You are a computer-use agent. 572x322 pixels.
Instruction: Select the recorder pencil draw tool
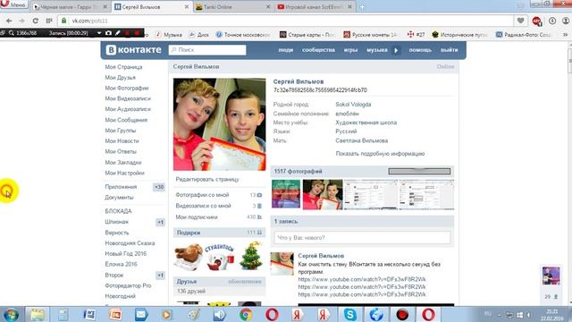[118, 33]
